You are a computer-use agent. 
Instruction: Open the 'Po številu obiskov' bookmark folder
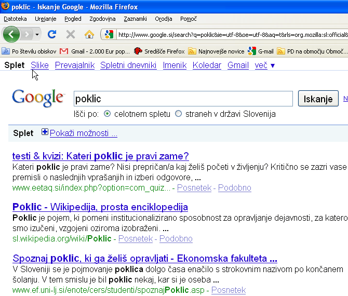[x=29, y=51]
